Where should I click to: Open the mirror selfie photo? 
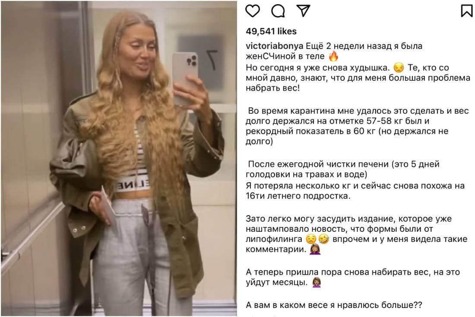[119, 158]
